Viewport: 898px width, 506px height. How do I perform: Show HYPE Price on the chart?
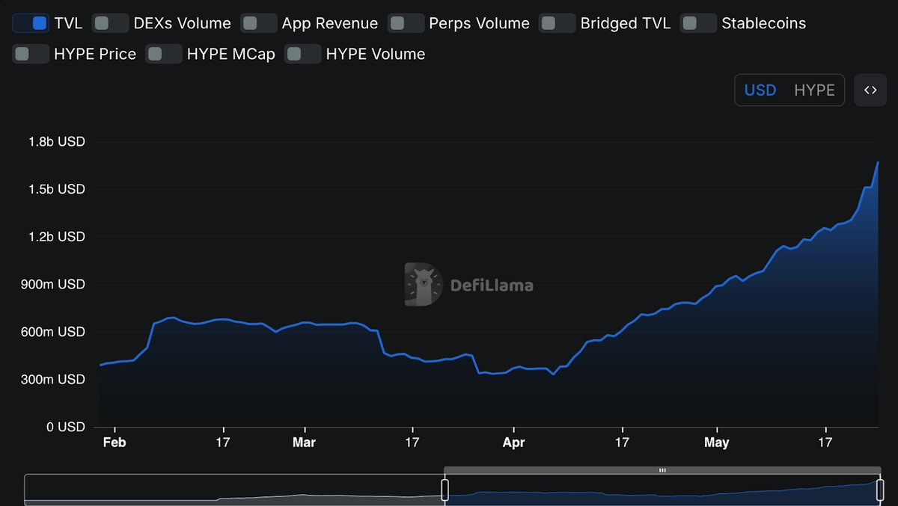coord(31,54)
